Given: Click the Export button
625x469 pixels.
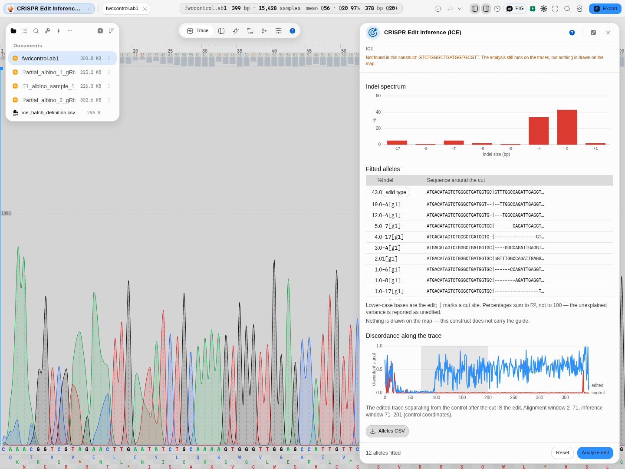Looking at the screenshot, I should 605,9.
